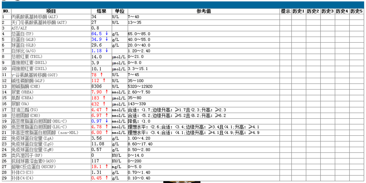The image size is (366, 183).
Task: Select the 补体C3 (C3) item name
Action: point(22,173)
